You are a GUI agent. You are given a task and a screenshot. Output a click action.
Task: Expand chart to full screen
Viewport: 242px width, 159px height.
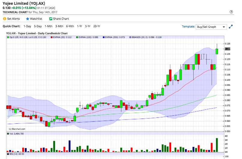[231, 27]
